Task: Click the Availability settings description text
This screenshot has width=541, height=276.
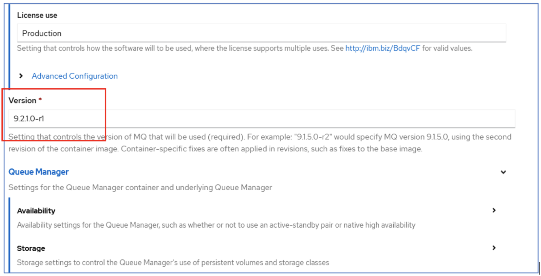Action: tap(216, 225)
